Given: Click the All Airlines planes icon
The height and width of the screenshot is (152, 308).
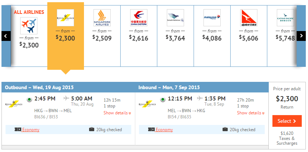Looking at the screenshot, I should tap(29, 26).
